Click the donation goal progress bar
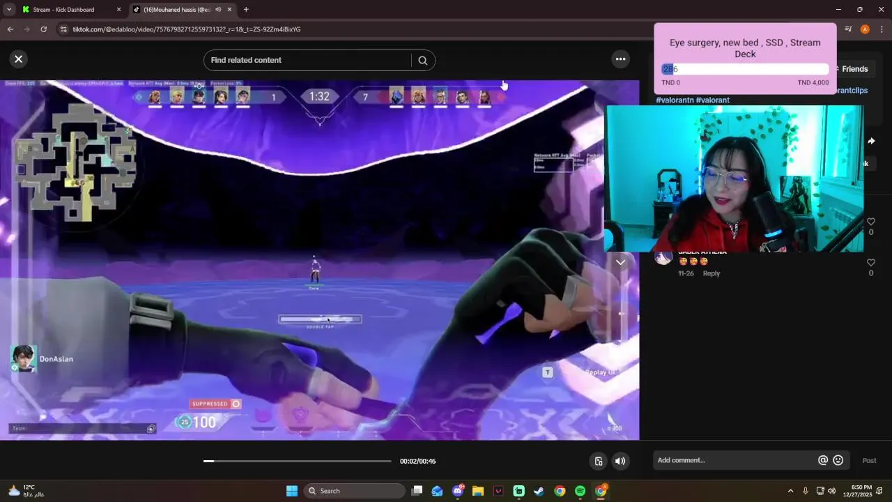This screenshot has width=892, height=502. click(745, 69)
